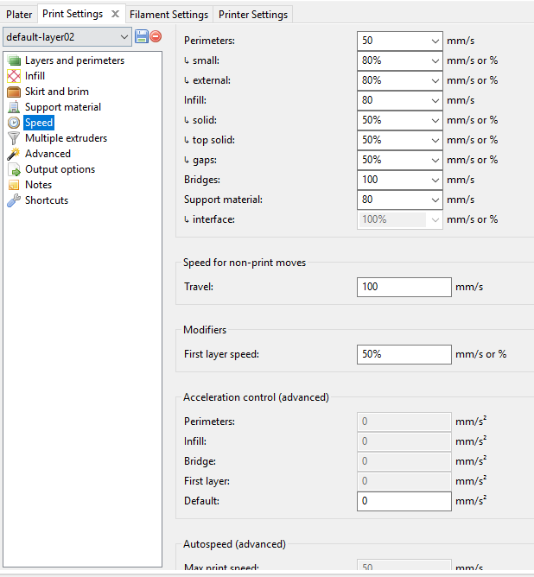Open the top solid speed dropdown

tap(435, 140)
